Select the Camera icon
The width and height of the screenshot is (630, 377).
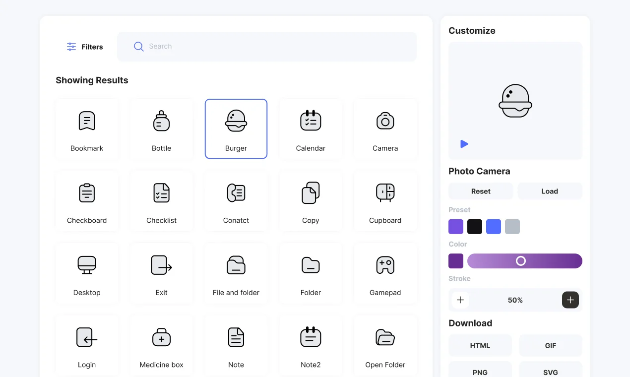(385, 128)
